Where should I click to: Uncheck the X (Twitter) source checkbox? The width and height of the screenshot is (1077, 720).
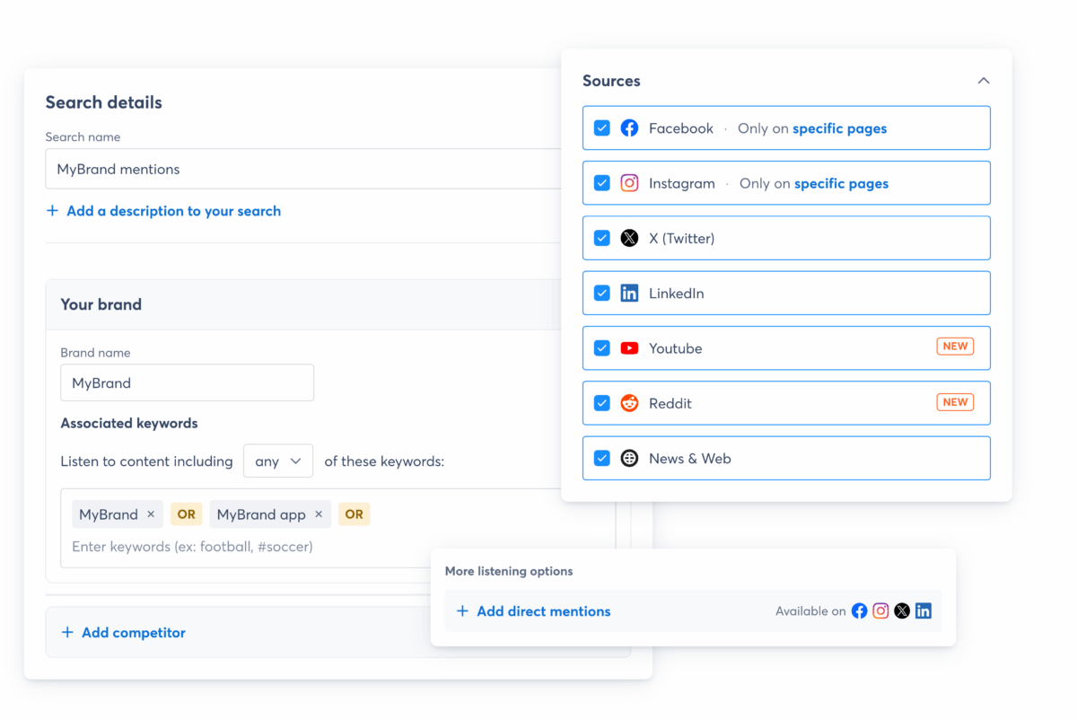tap(602, 238)
